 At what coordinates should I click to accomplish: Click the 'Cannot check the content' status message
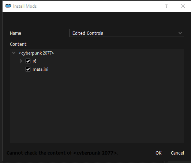pyautogui.click(x=63, y=153)
